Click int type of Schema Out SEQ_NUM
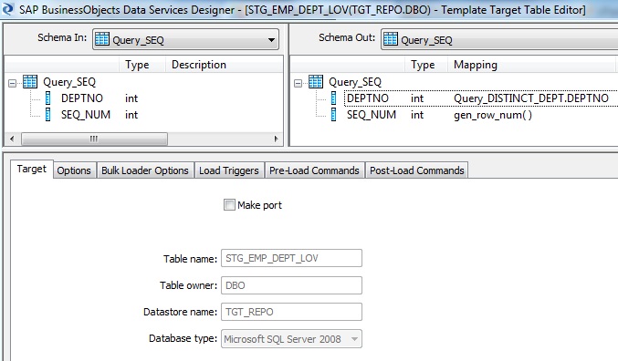 pos(417,115)
